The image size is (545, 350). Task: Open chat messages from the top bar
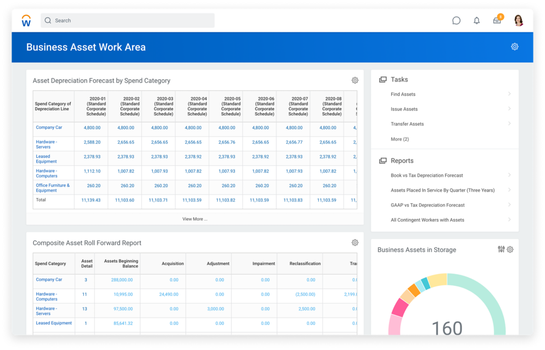pyautogui.click(x=456, y=20)
